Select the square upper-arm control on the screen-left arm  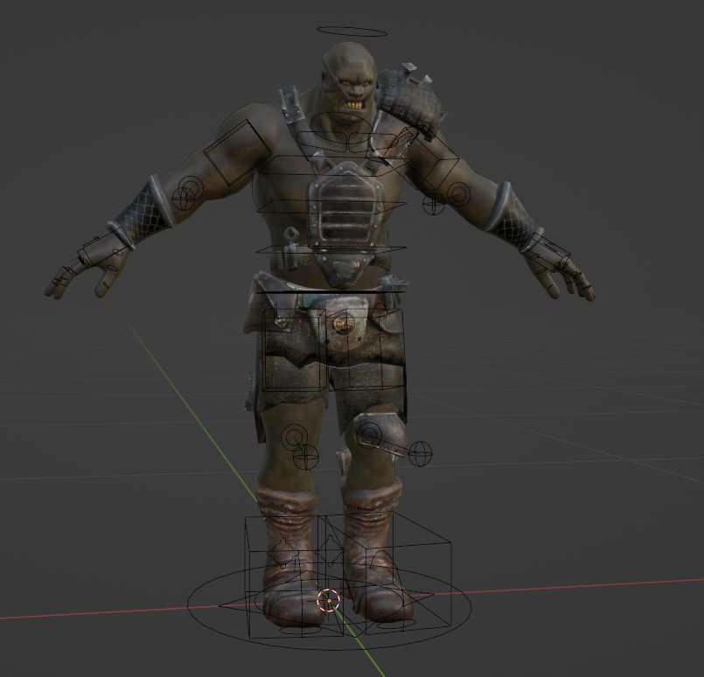(x=238, y=153)
